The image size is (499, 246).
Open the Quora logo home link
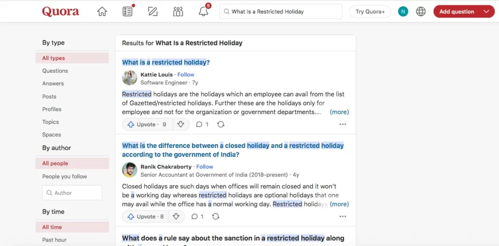tap(60, 12)
